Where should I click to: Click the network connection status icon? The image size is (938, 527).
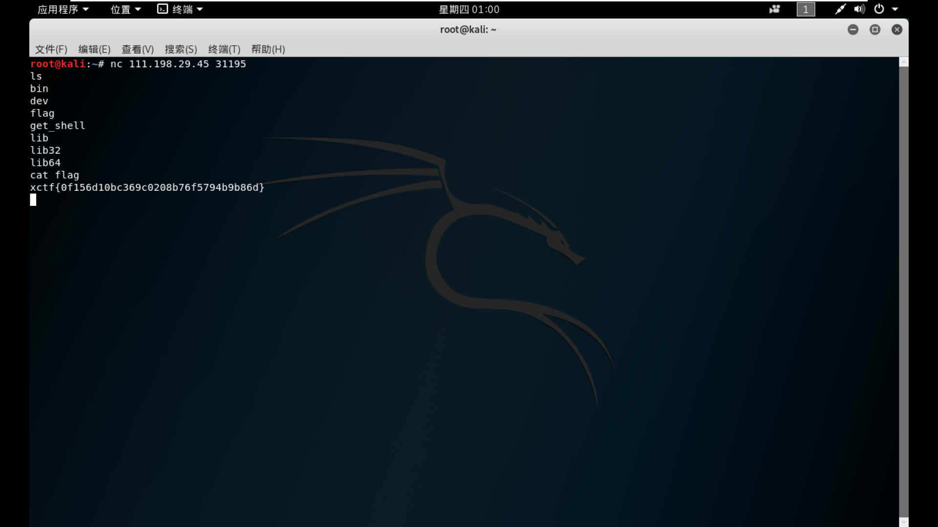click(x=840, y=9)
